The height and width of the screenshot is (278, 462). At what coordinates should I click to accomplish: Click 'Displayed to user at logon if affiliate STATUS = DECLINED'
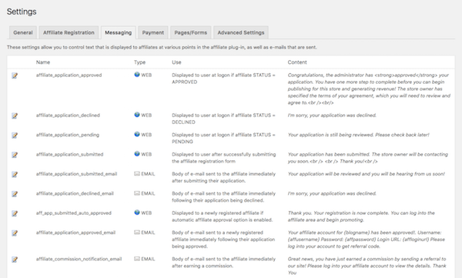[223, 119]
